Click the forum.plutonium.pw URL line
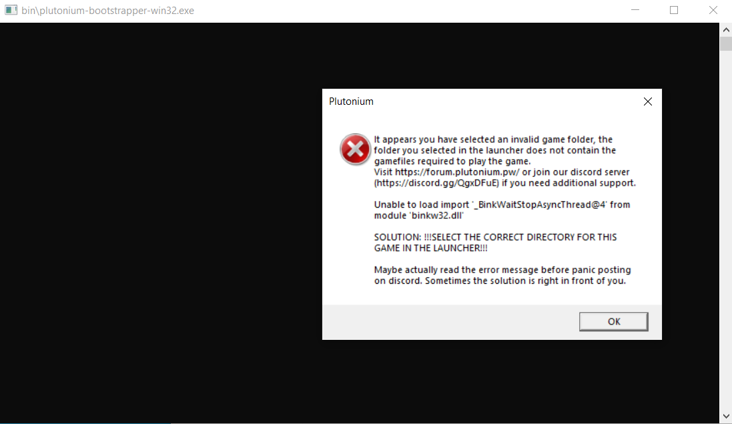 (502, 172)
